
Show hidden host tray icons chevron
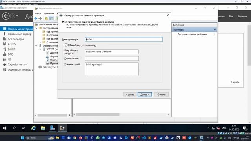(x=208, y=138)
